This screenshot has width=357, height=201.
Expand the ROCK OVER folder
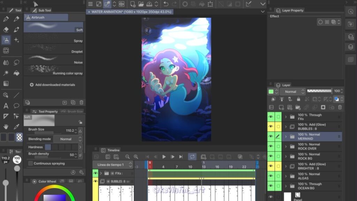pos(286,147)
